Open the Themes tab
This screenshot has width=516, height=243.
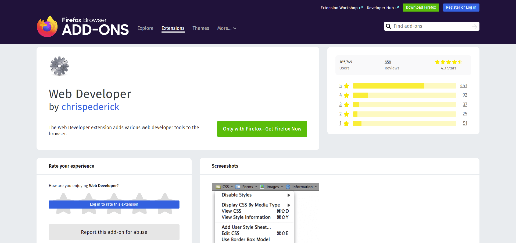pyautogui.click(x=201, y=28)
